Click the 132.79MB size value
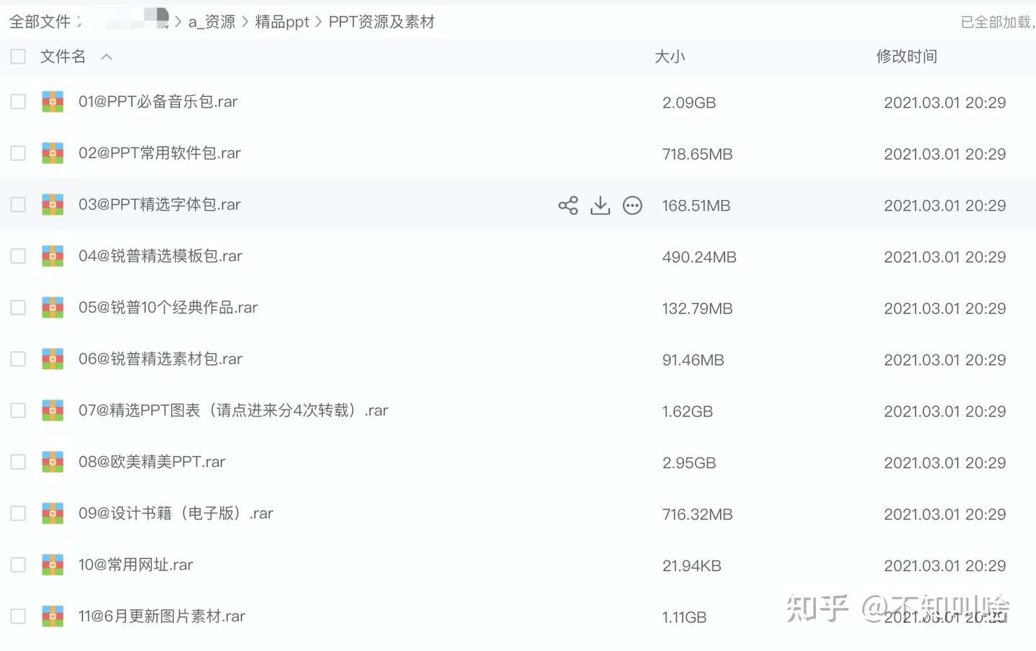 point(697,309)
